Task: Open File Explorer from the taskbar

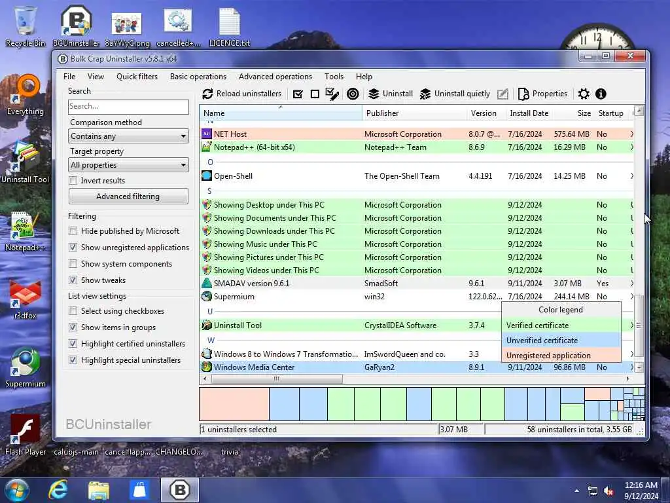Action: [x=99, y=490]
